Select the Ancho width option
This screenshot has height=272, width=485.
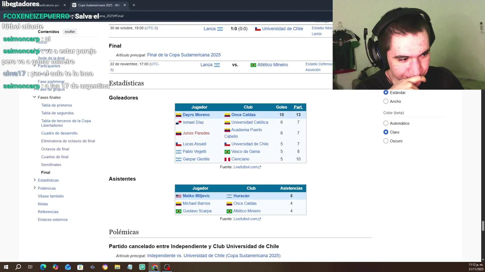coord(386,101)
